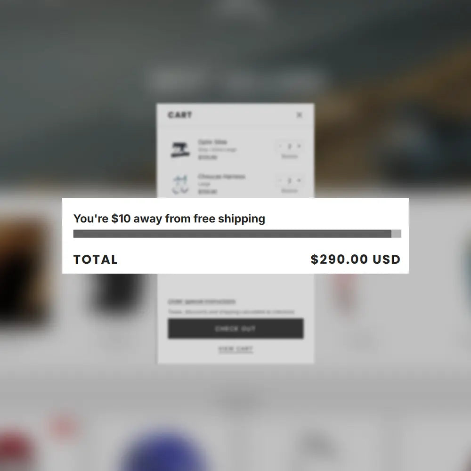The height and width of the screenshot is (471, 471).
Task: Decrease quantity of the harness item
Action: [280, 180]
